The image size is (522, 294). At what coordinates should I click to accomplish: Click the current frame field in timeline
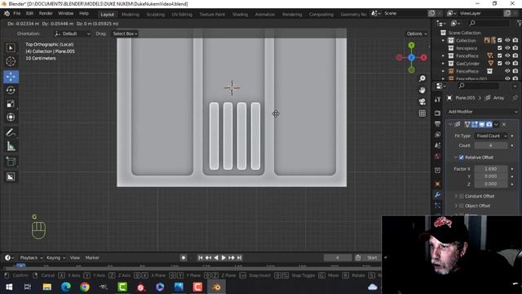pos(337,258)
